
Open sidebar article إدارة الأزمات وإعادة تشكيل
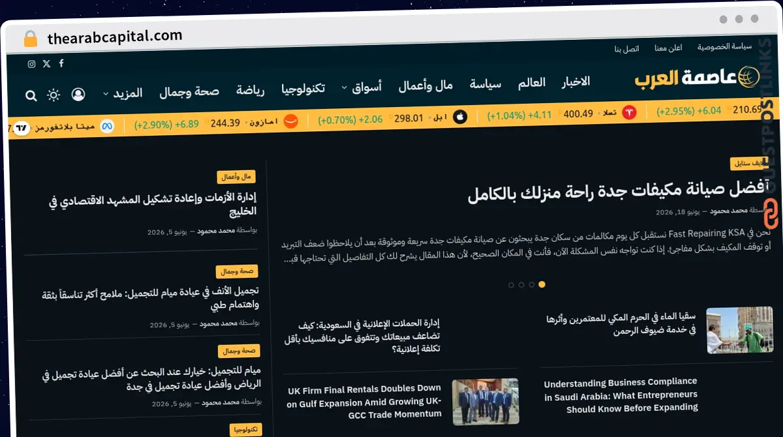153,204
